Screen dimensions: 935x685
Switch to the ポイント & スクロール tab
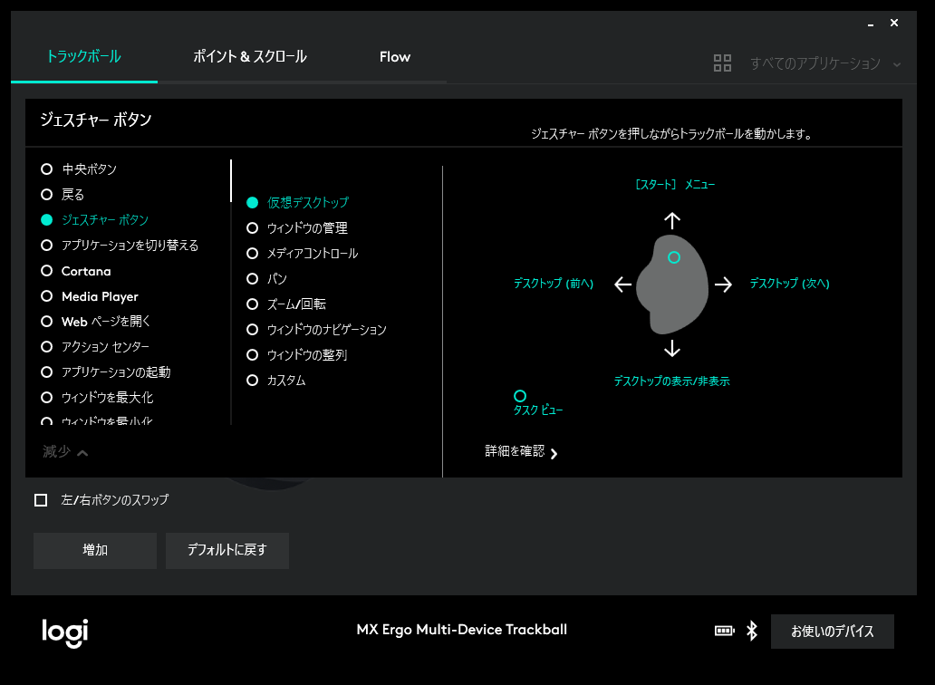point(251,56)
